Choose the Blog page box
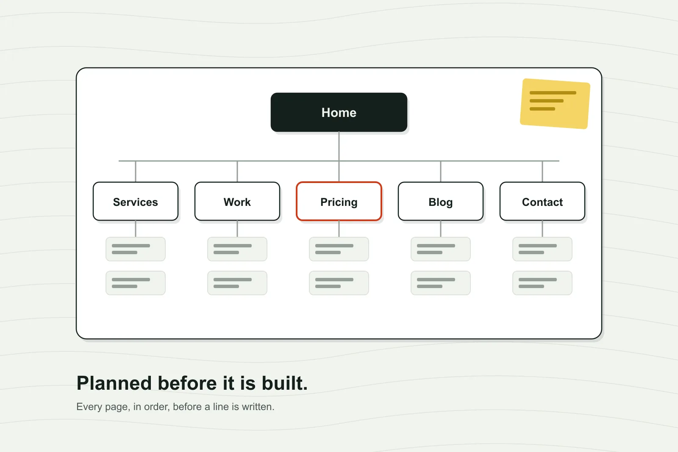The image size is (678, 452). pyautogui.click(x=441, y=201)
